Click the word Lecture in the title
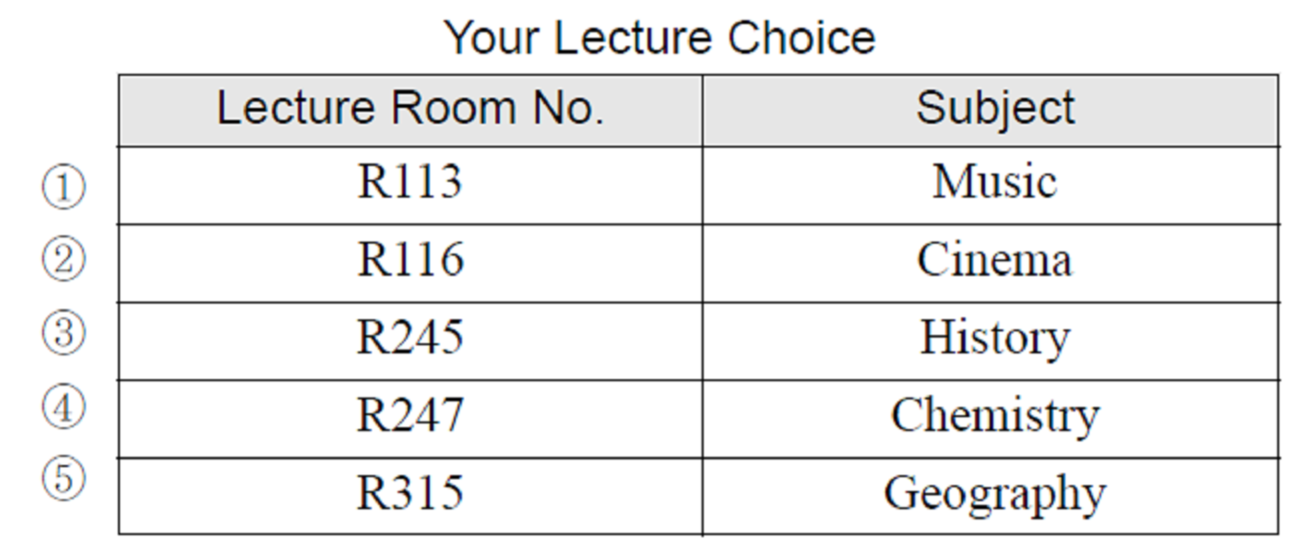The image size is (1295, 549). [634, 38]
